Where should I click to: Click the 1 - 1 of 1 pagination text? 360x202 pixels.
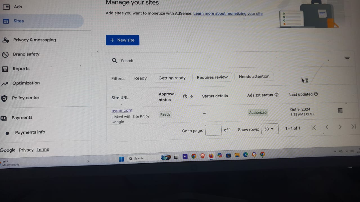click(x=292, y=128)
